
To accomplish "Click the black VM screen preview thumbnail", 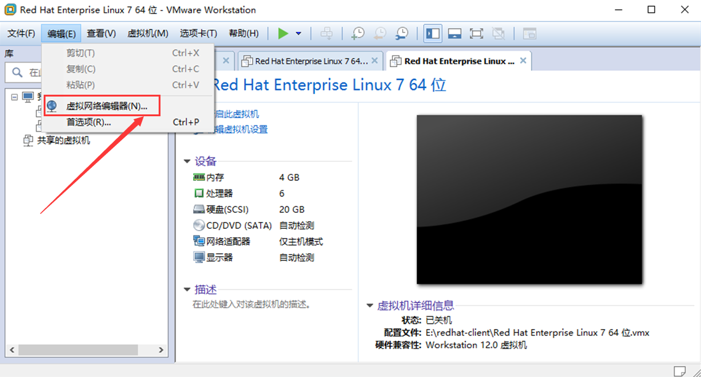I will pos(529,199).
